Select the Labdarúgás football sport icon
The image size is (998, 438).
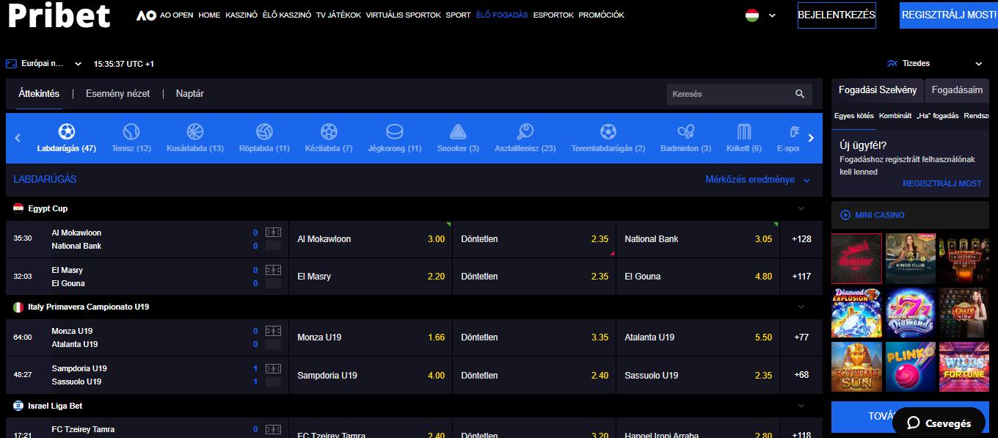[x=67, y=131]
